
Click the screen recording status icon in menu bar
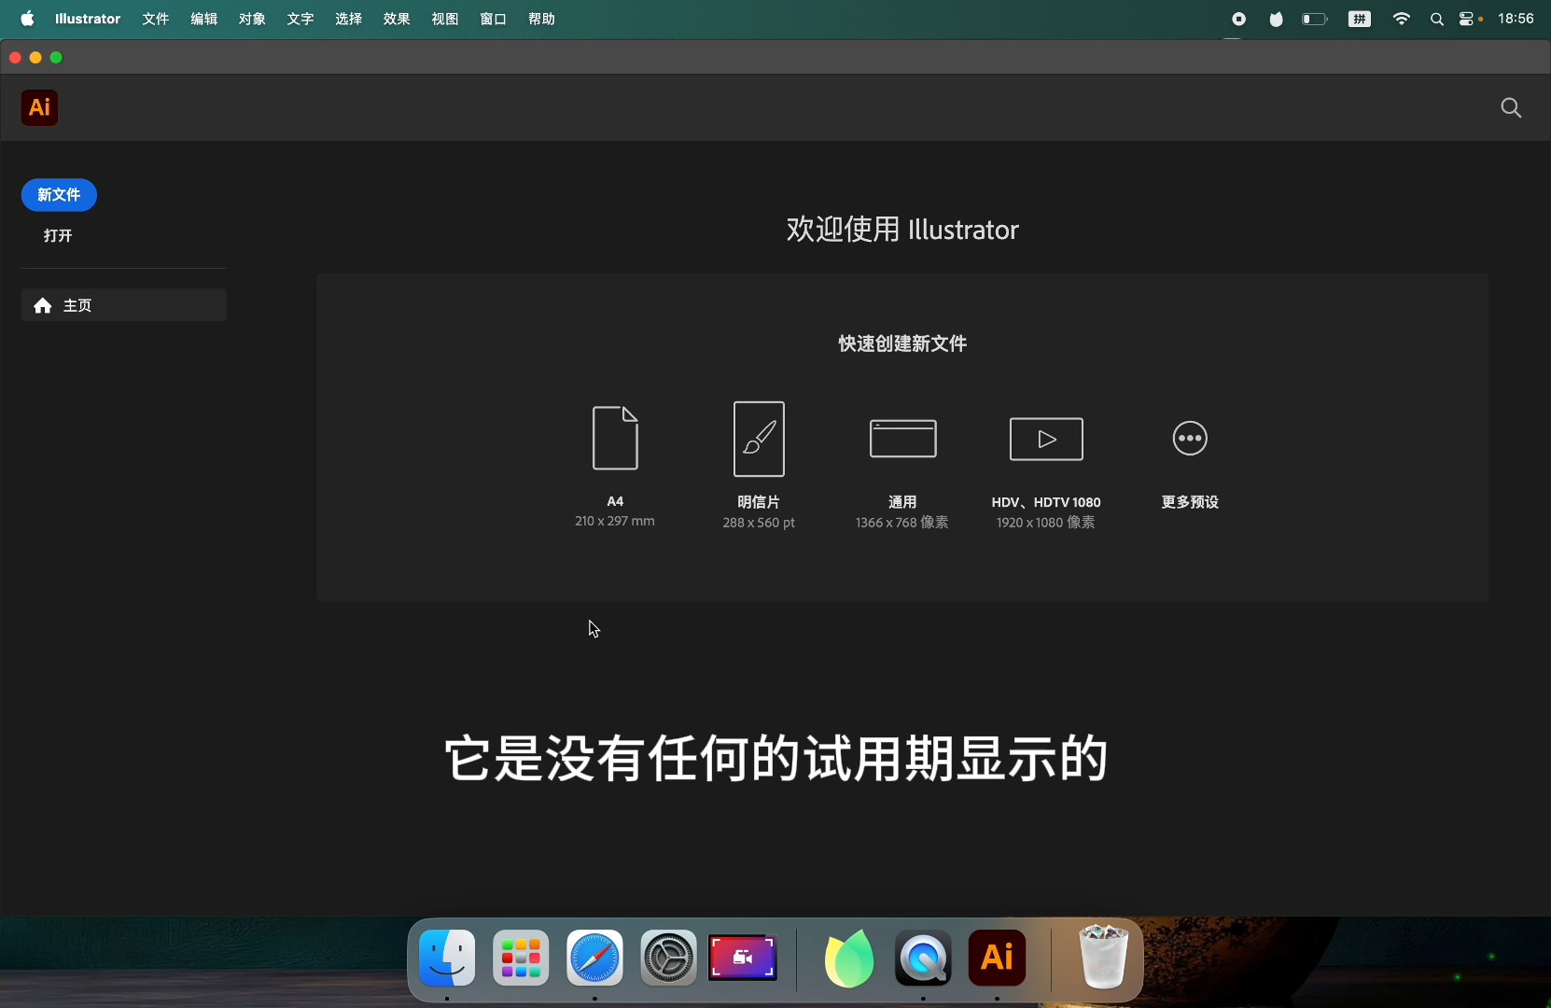tap(1238, 19)
